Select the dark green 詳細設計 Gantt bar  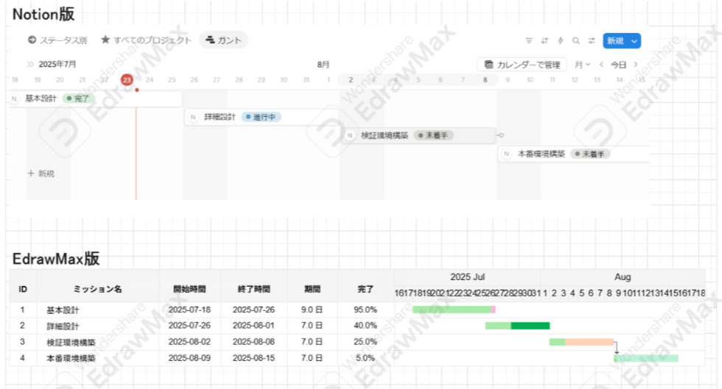point(530,326)
